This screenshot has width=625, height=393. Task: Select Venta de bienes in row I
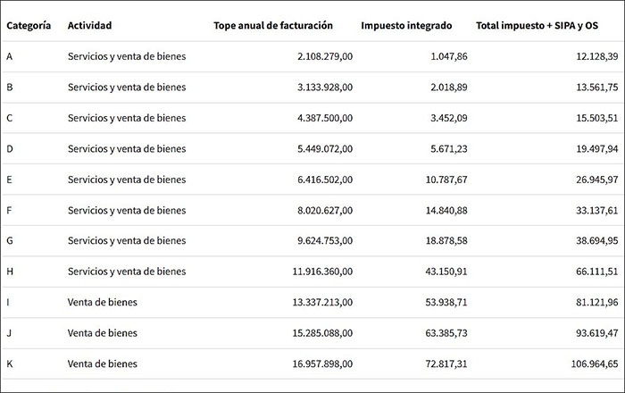(102, 302)
